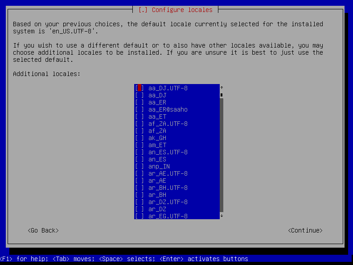
Task: Select the am_ET locale checkbox
Action: coord(140,145)
